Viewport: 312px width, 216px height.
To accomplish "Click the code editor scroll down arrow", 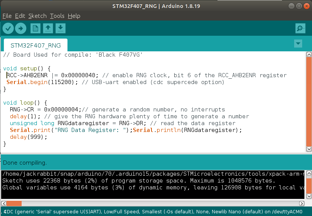I will pyautogui.click(x=309, y=149).
